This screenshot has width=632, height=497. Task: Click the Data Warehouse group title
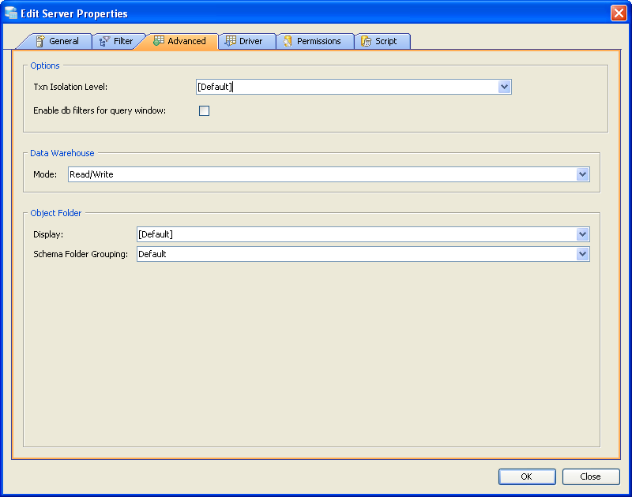pos(62,153)
